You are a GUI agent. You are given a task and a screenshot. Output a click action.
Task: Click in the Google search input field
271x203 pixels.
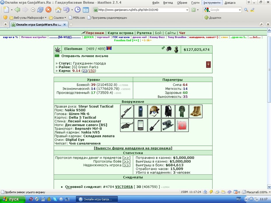click(224, 10)
